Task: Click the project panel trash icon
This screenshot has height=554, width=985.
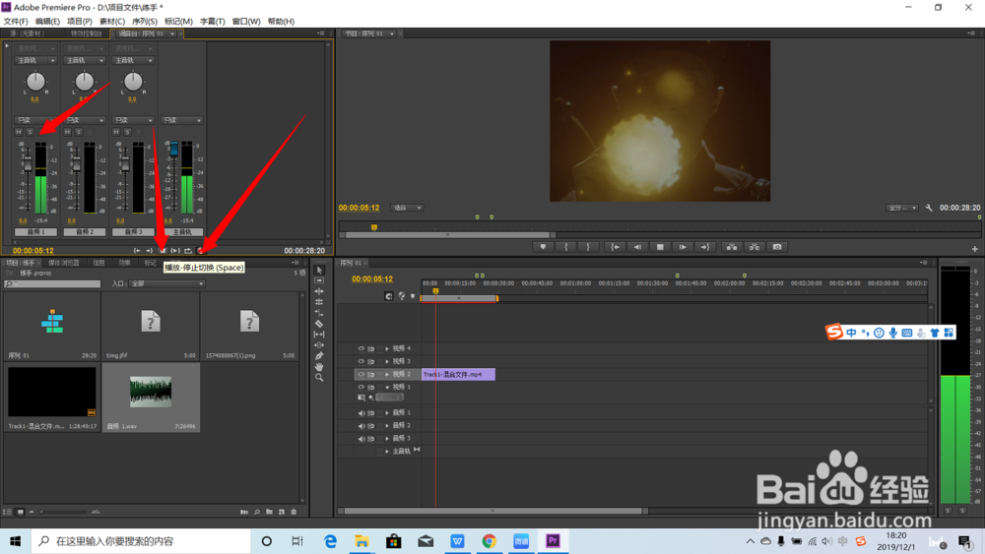Action: 294,512
